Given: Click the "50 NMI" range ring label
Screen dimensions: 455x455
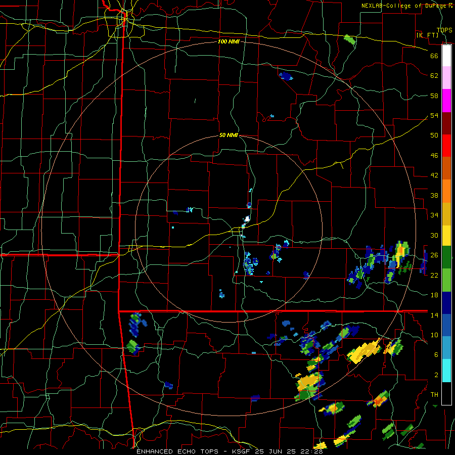Looking at the screenshot, I should coord(229,135).
